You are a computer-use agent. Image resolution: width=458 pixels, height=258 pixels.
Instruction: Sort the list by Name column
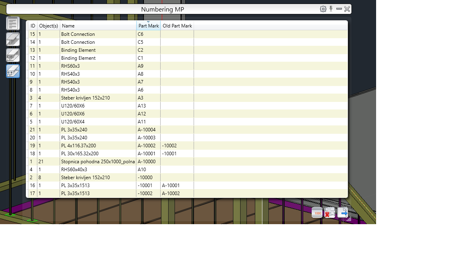coord(68,25)
